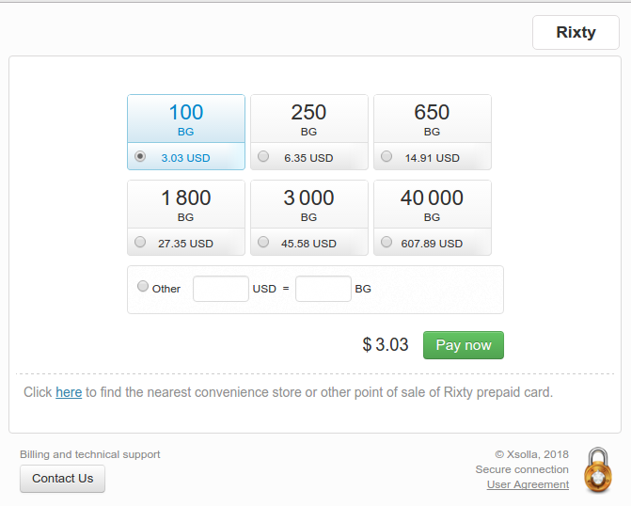
Task: Pick the 27.35 USD radio option
Action: point(140,242)
